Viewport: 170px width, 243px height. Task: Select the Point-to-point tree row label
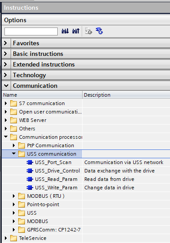[x=43, y=204]
